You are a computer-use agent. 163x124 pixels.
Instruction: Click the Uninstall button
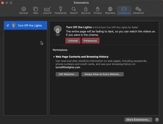pyautogui.click(x=73, y=41)
